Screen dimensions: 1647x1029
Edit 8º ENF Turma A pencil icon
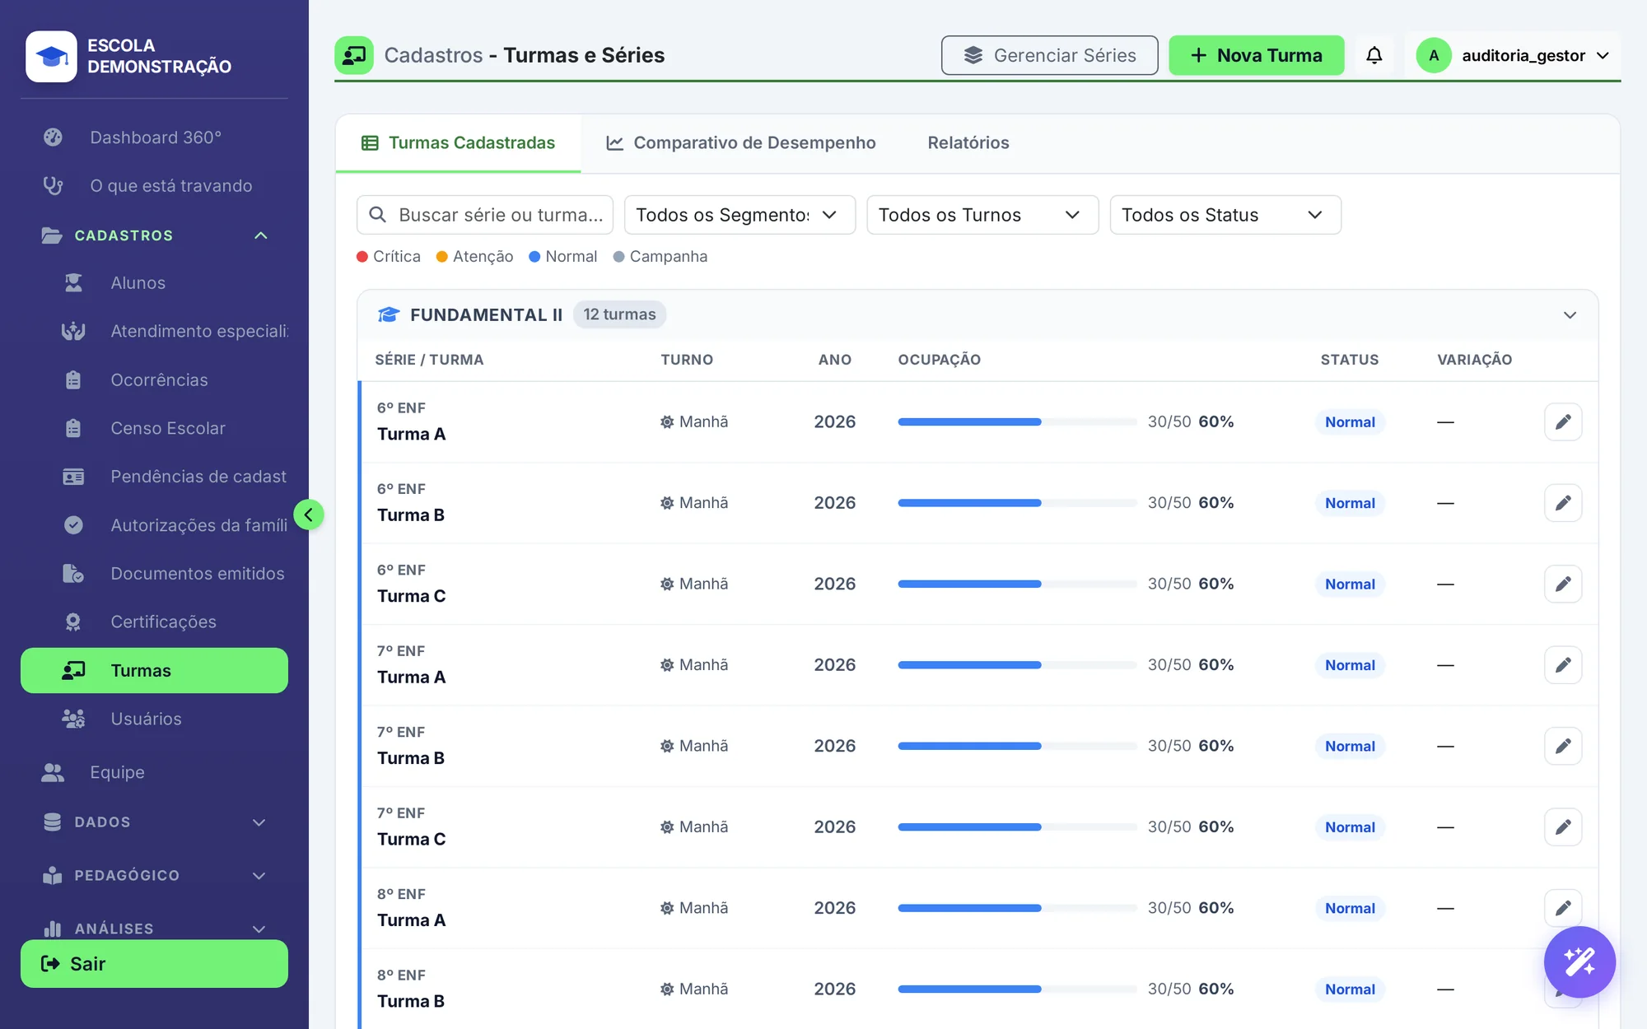1563,908
